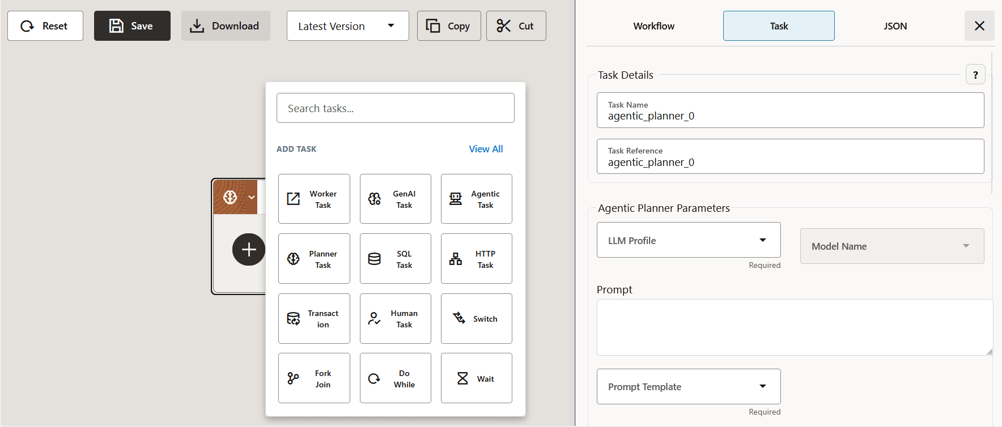This screenshot has height=427, width=1002.
Task: Close the task side panel
Action: 979,25
